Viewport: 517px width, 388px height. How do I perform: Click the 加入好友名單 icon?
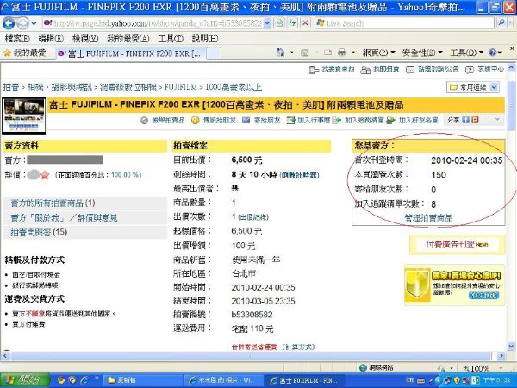[x=391, y=121]
